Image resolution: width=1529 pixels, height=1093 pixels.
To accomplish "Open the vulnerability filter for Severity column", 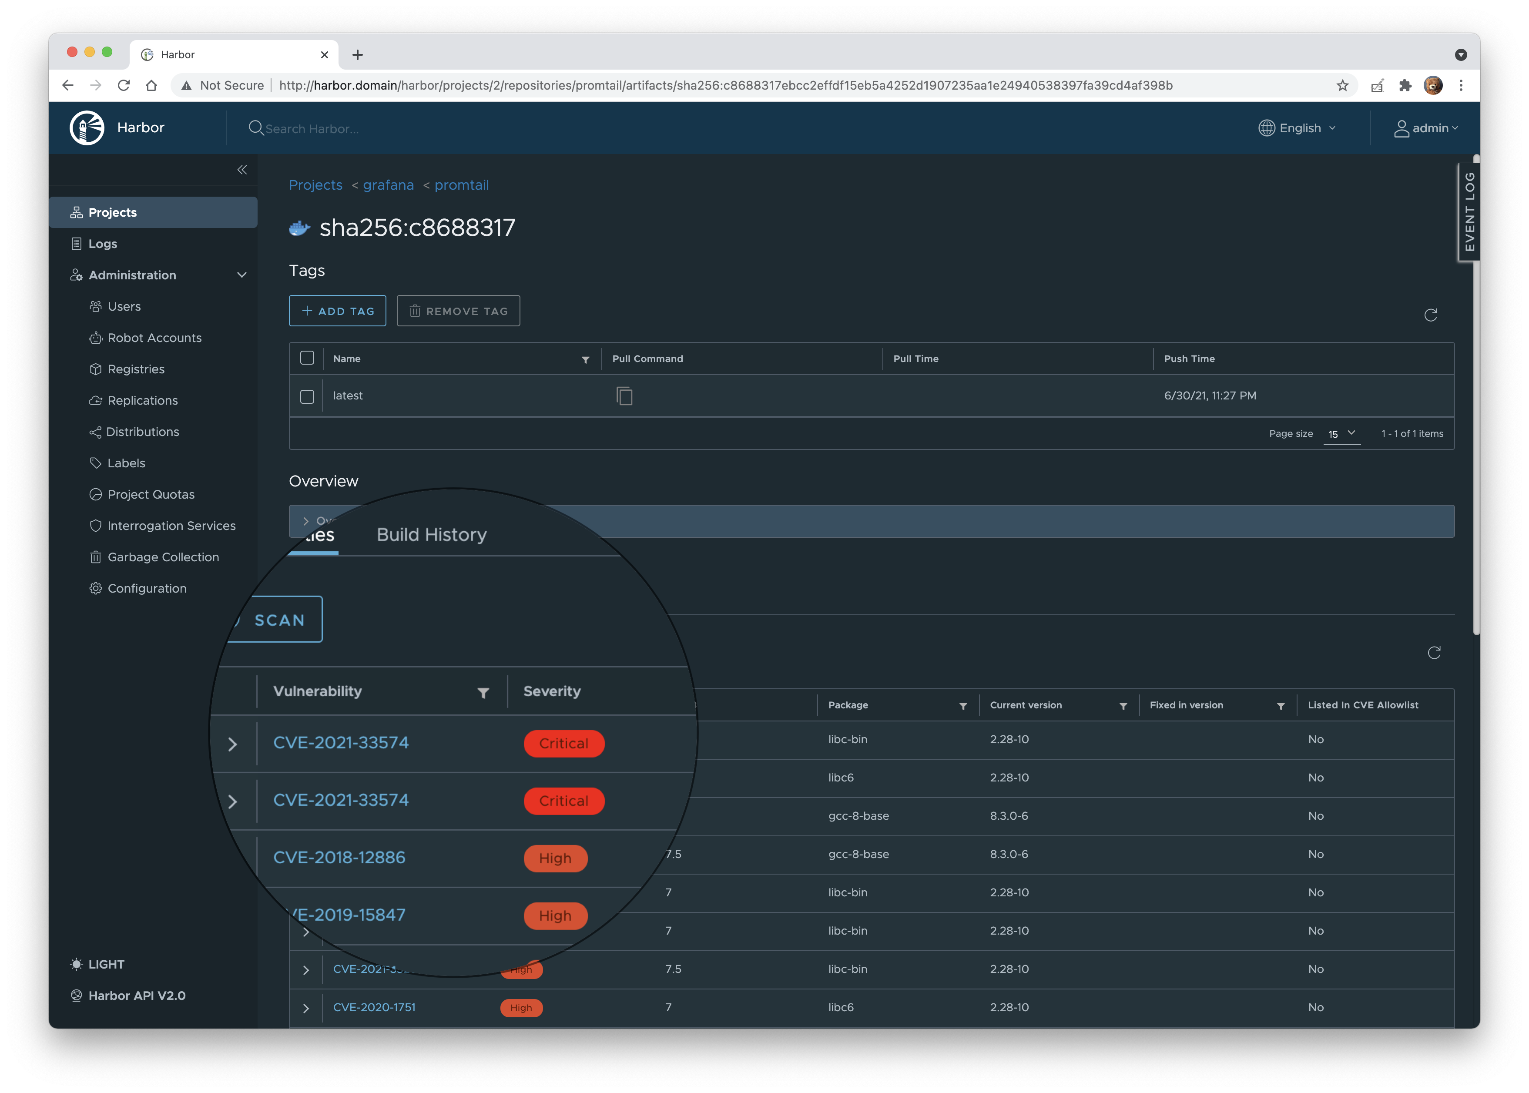I will 483,692.
